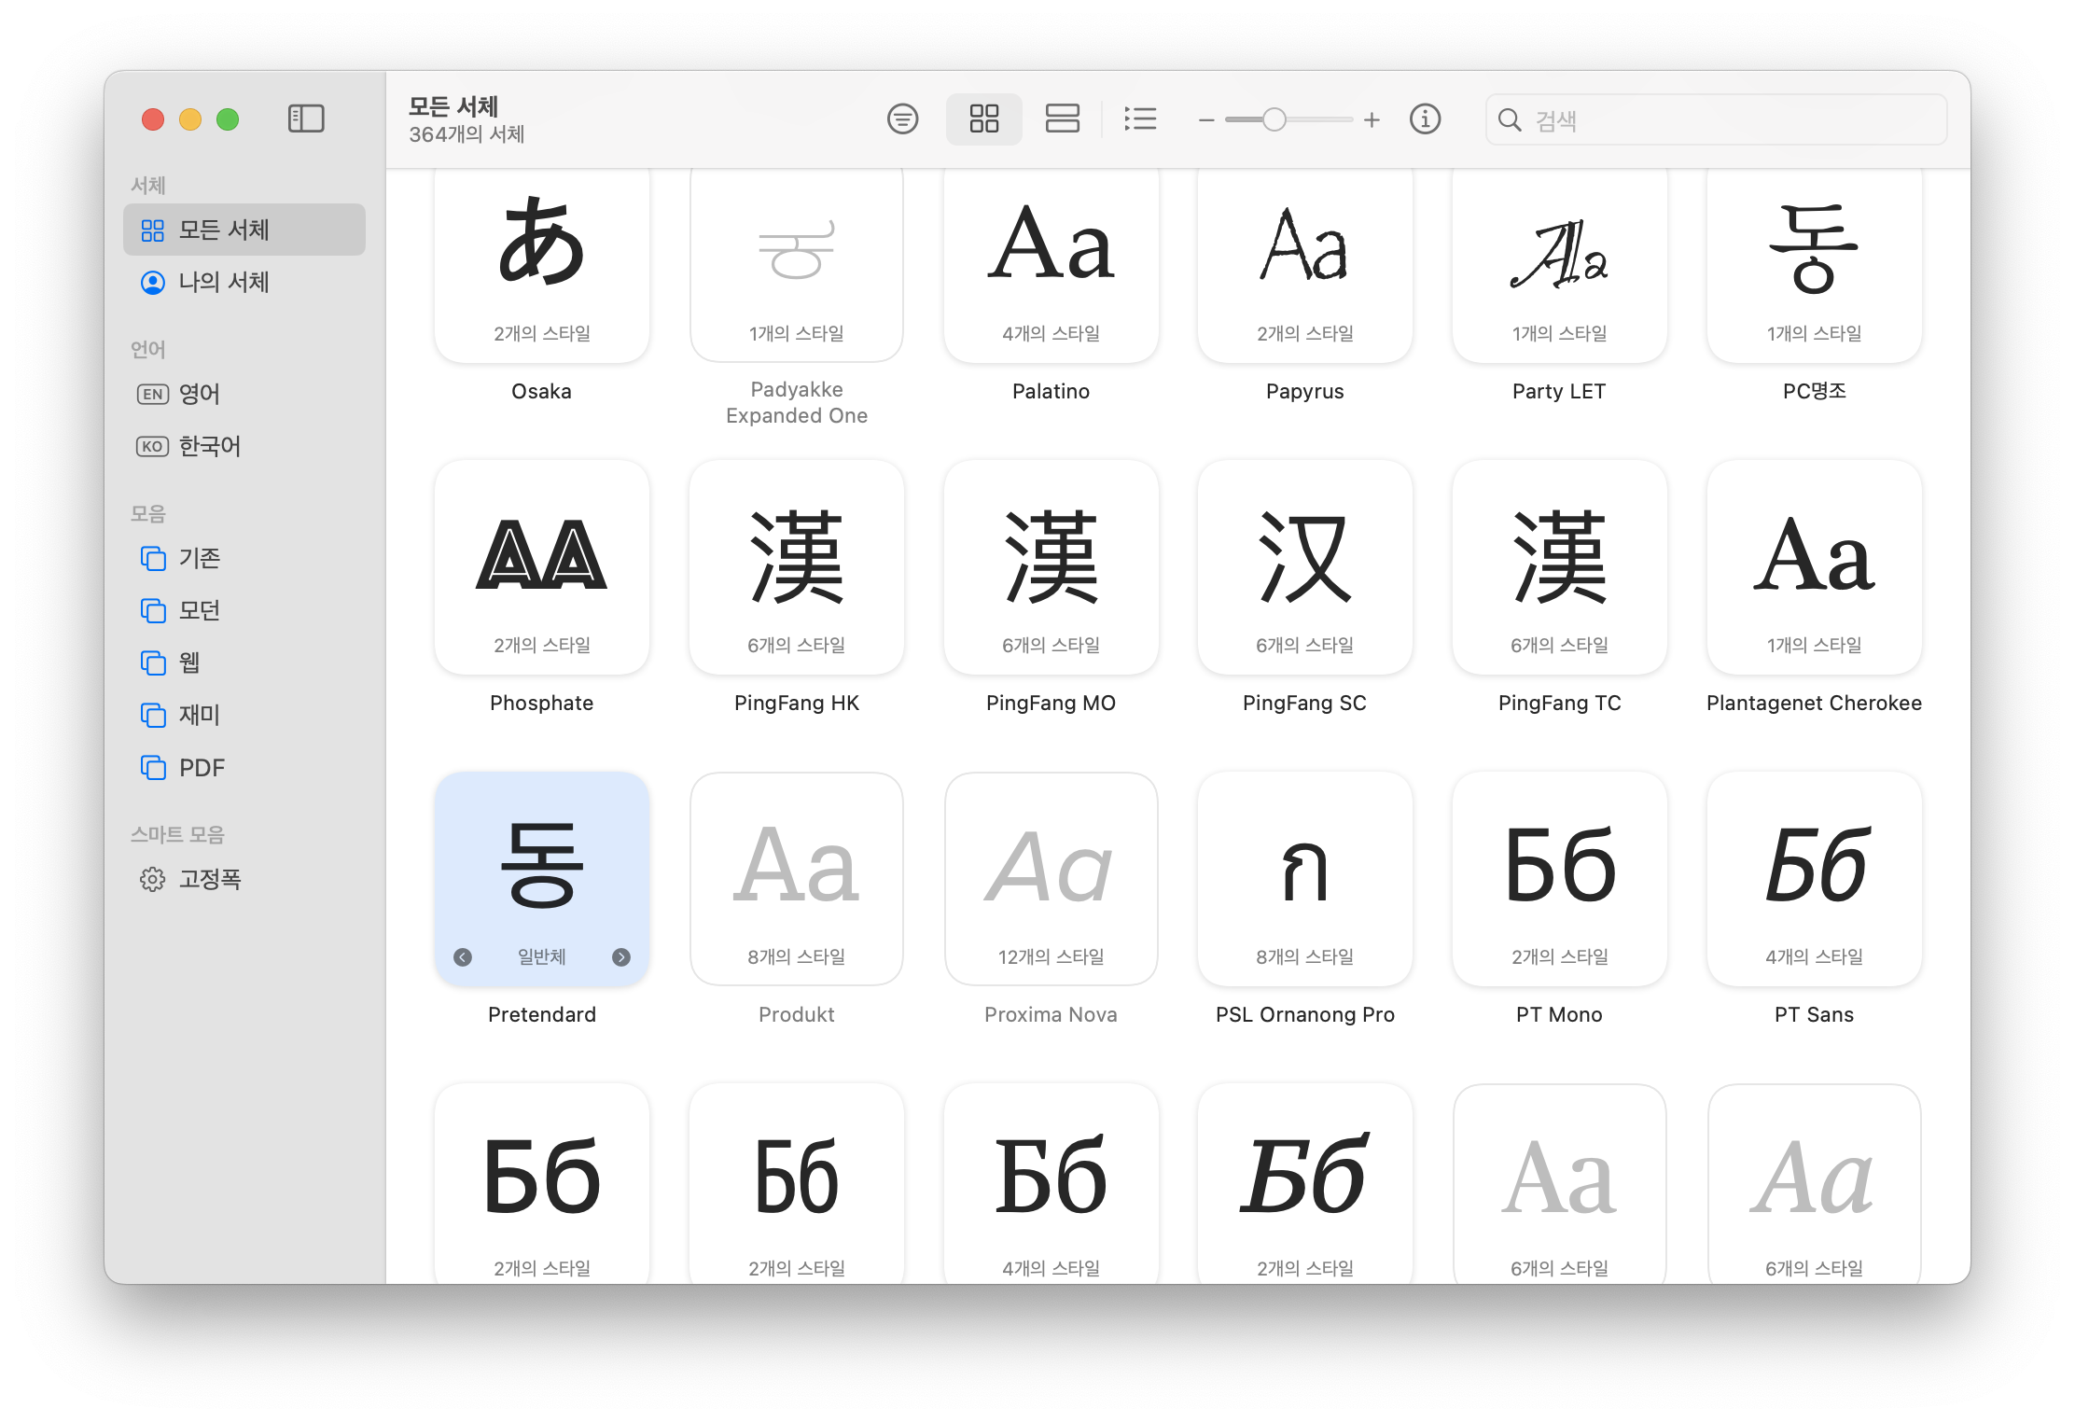Viewport: 2075px width, 1422px height.
Task: Open the PDF collection
Action: (x=244, y=767)
